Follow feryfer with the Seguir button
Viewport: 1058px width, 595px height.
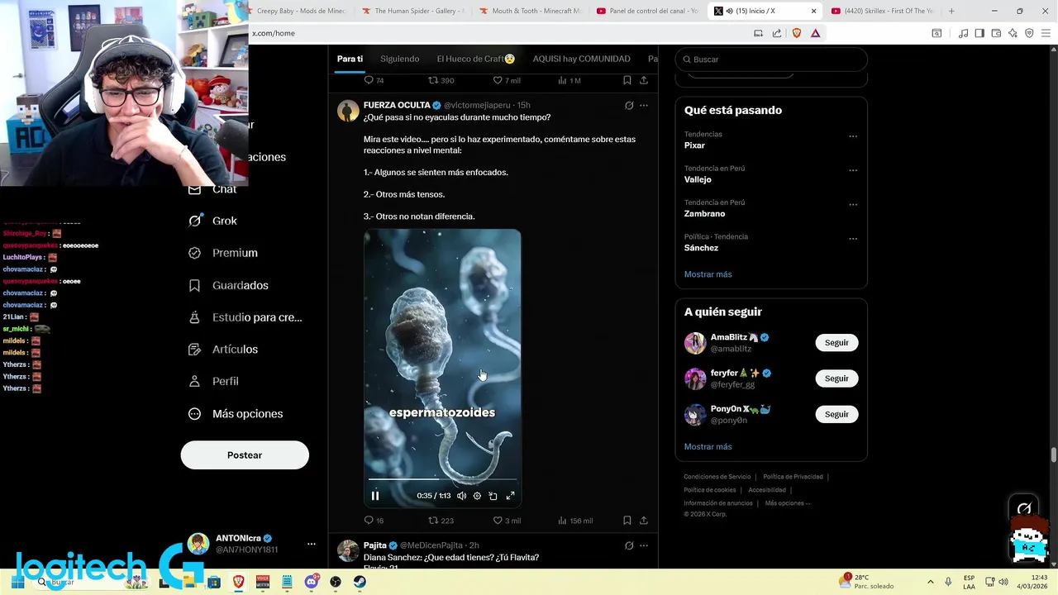836,378
